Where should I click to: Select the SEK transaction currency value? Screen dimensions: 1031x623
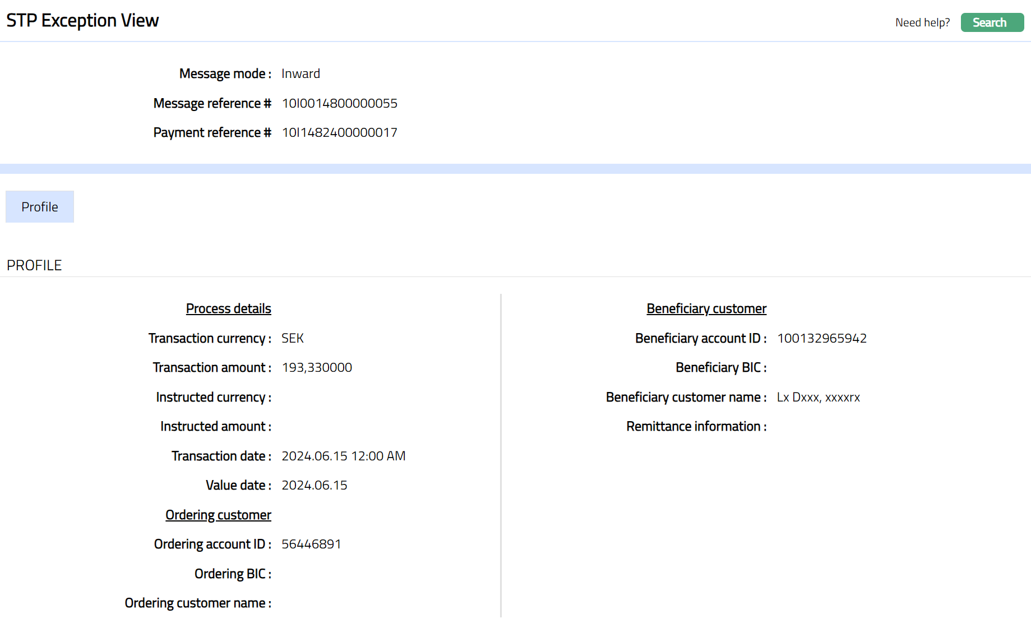pos(292,339)
